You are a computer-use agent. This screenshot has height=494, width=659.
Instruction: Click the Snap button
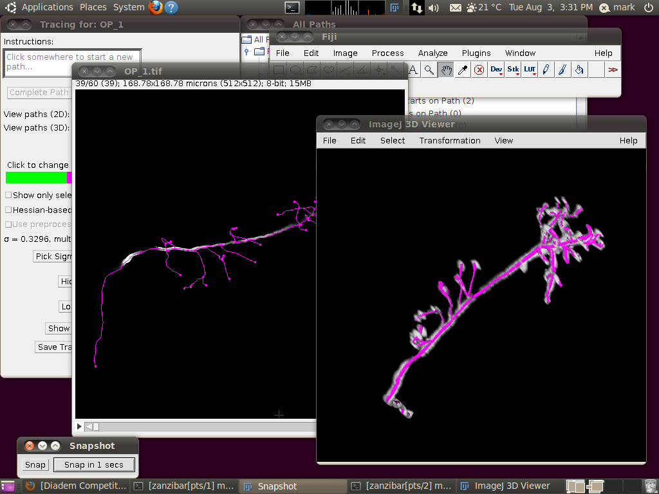35,464
